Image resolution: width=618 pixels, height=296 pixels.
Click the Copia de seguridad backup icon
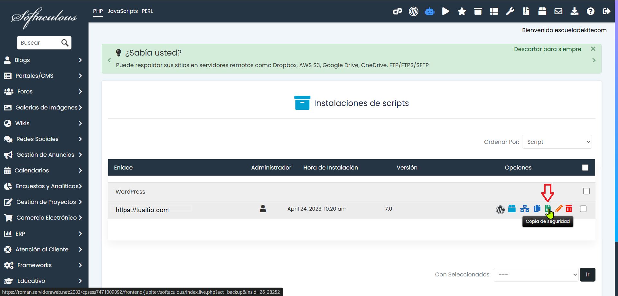(548, 209)
